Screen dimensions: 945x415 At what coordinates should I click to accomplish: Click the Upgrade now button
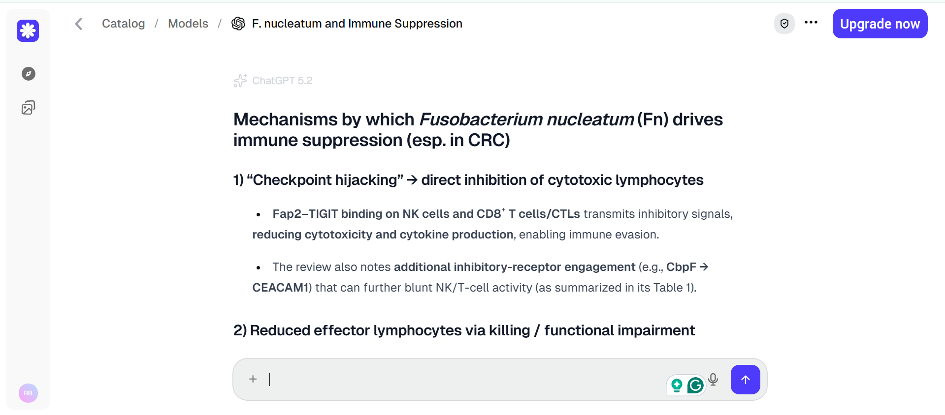pyautogui.click(x=880, y=24)
